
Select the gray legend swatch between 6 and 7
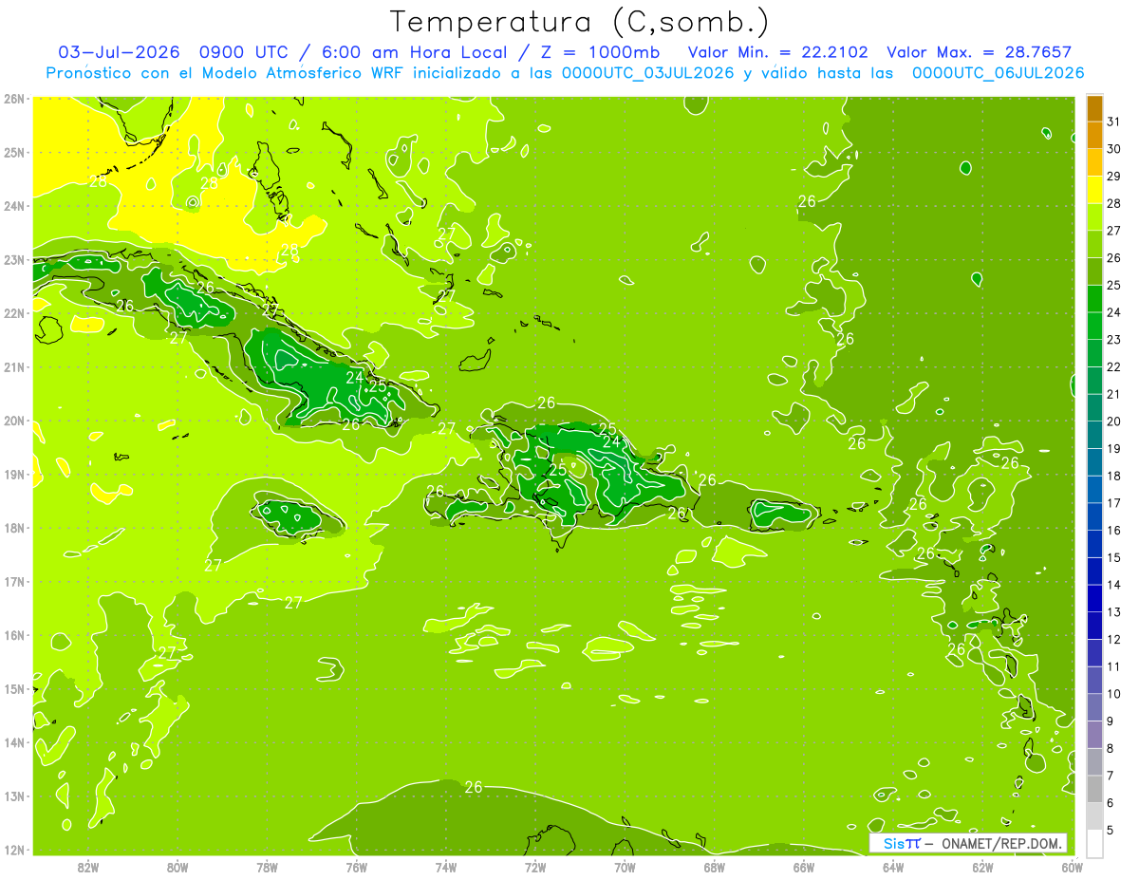tap(1094, 789)
